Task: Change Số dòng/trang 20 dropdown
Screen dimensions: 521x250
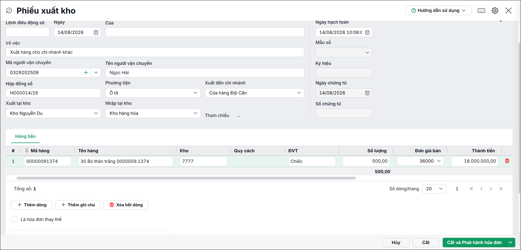Action: 434,189
